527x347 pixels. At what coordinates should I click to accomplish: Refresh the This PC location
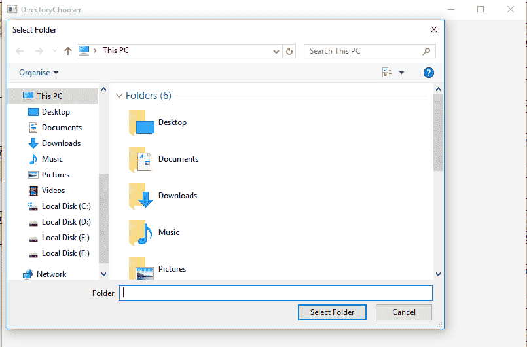(289, 52)
